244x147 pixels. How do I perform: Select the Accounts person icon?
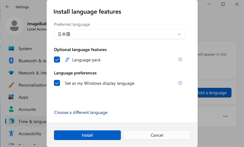[11, 109]
